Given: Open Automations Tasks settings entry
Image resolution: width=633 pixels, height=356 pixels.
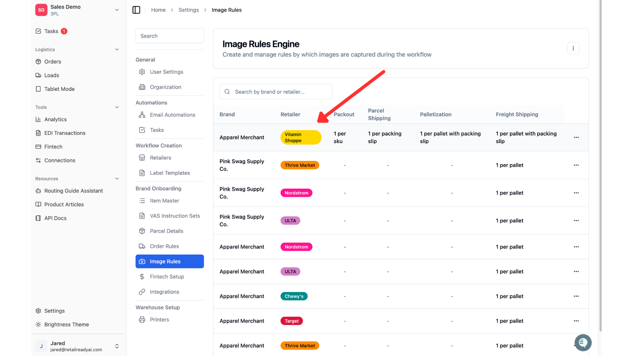Looking at the screenshot, I should 169,130.
